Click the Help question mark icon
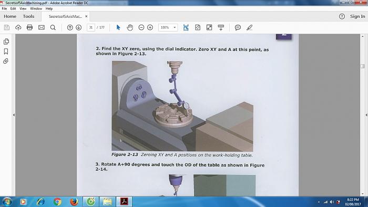This screenshot has height=207, width=368. click(x=342, y=16)
